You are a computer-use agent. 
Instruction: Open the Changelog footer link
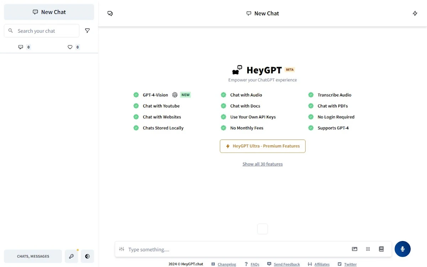(x=227, y=265)
